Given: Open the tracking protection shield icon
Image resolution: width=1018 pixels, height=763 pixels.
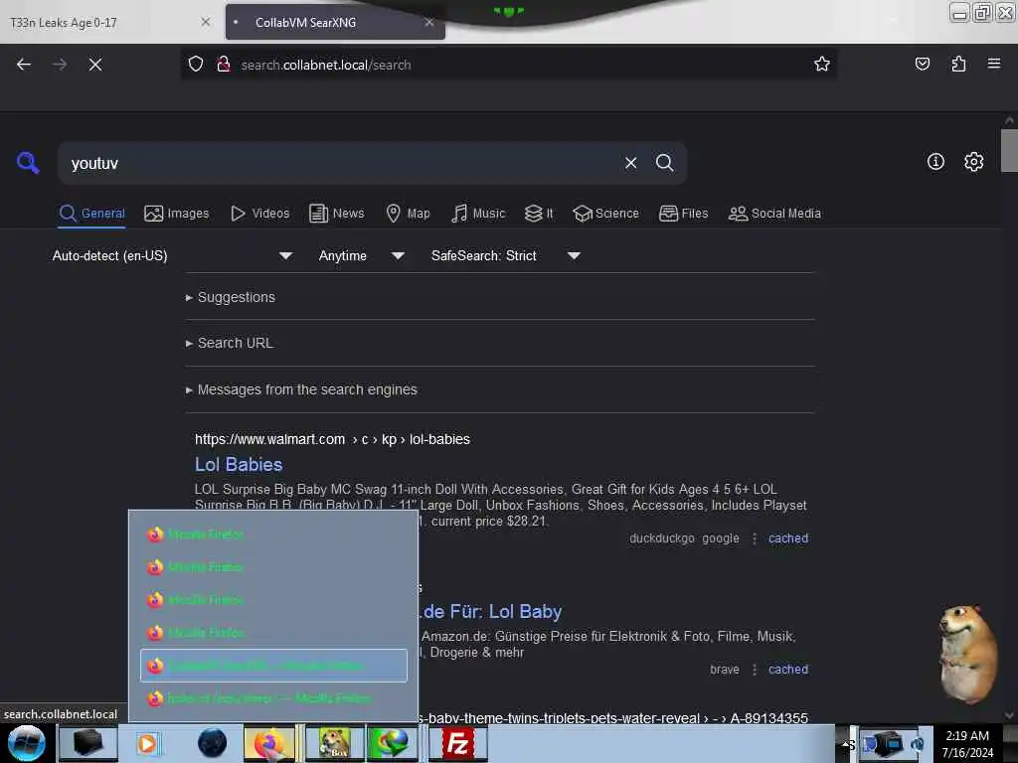Looking at the screenshot, I should pyautogui.click(x=196, y=65).
